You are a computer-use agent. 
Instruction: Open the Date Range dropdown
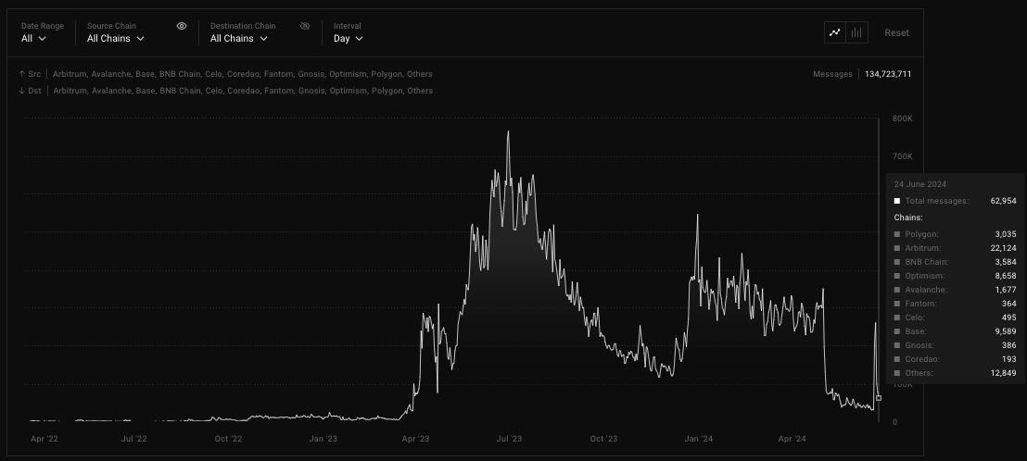click(x=33, y=39)
